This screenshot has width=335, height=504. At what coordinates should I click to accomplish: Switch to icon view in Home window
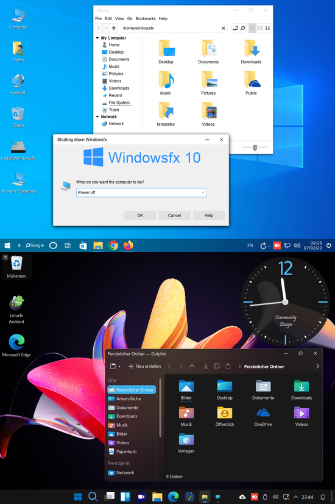[x=253, y=28]
